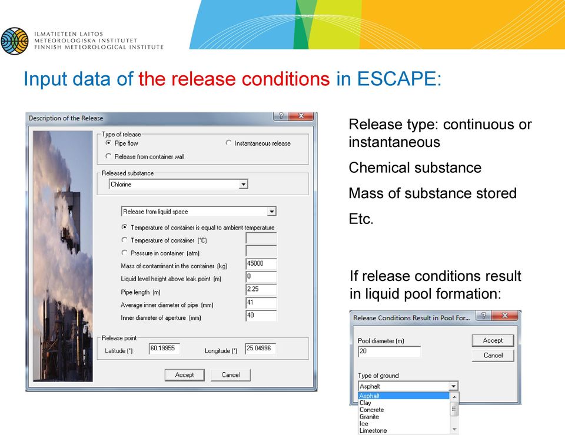Screen dimensions: 565x435
Task: Select the Instantaneous release option
Action: (228, 143)
